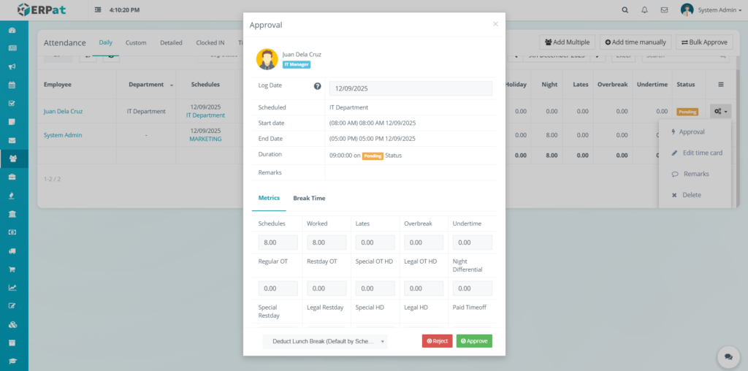Open the sticky note sidebar icon
Viewport: 748px width, 371px height.
point(12,122)
